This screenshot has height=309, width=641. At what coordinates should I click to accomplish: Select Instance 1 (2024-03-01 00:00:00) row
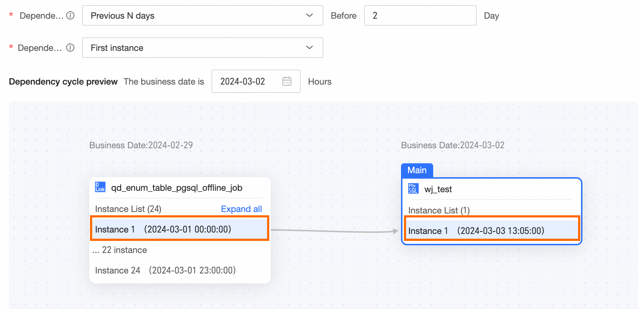tap(180, 228)
